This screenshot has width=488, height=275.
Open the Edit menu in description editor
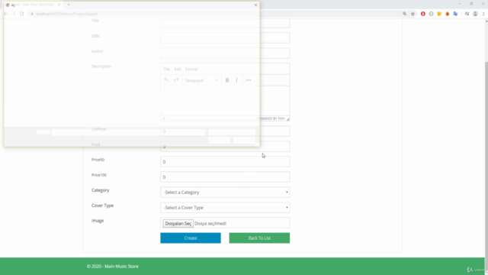(178, 70)
